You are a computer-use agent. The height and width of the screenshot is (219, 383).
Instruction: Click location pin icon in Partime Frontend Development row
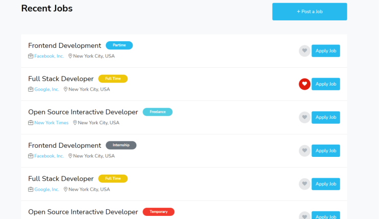click(x=70, y=56)
